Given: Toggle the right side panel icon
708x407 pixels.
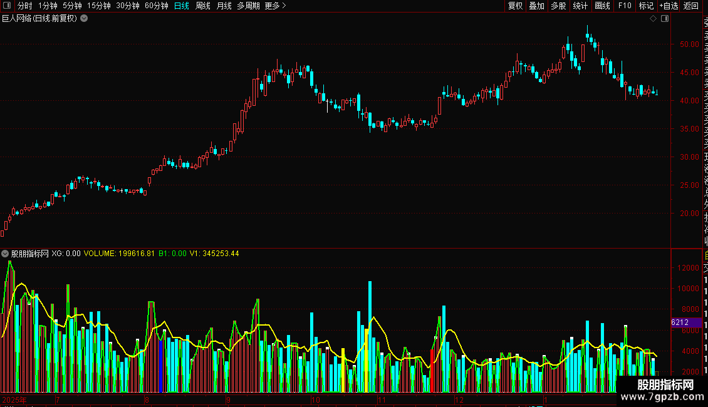Looking at the screenshot, I should 665,19.
